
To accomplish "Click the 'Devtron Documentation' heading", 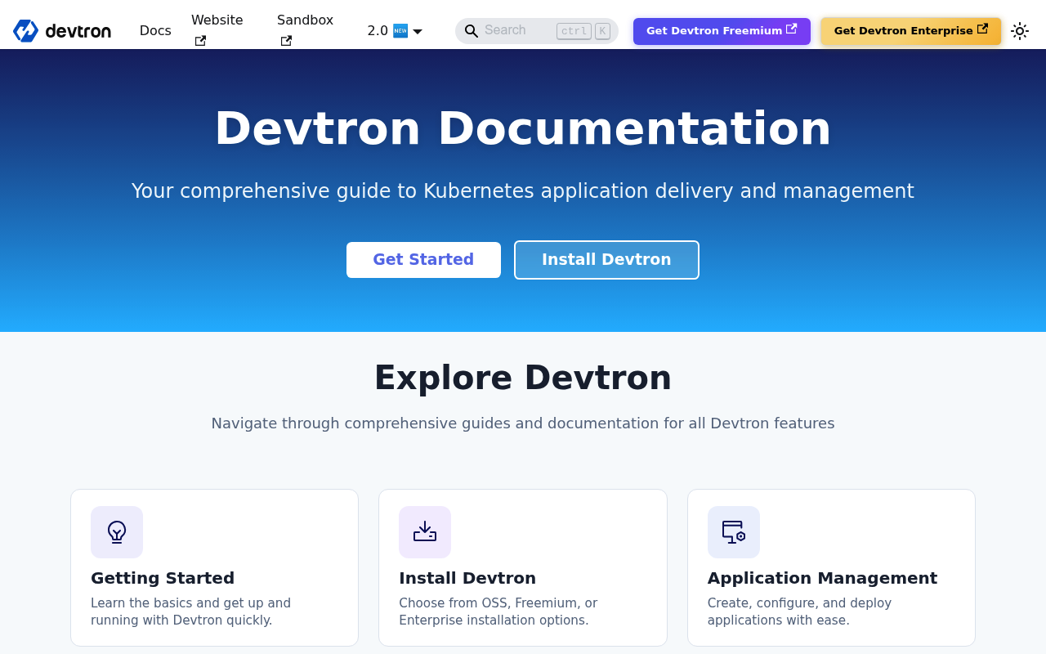I will tap(523, 128).
